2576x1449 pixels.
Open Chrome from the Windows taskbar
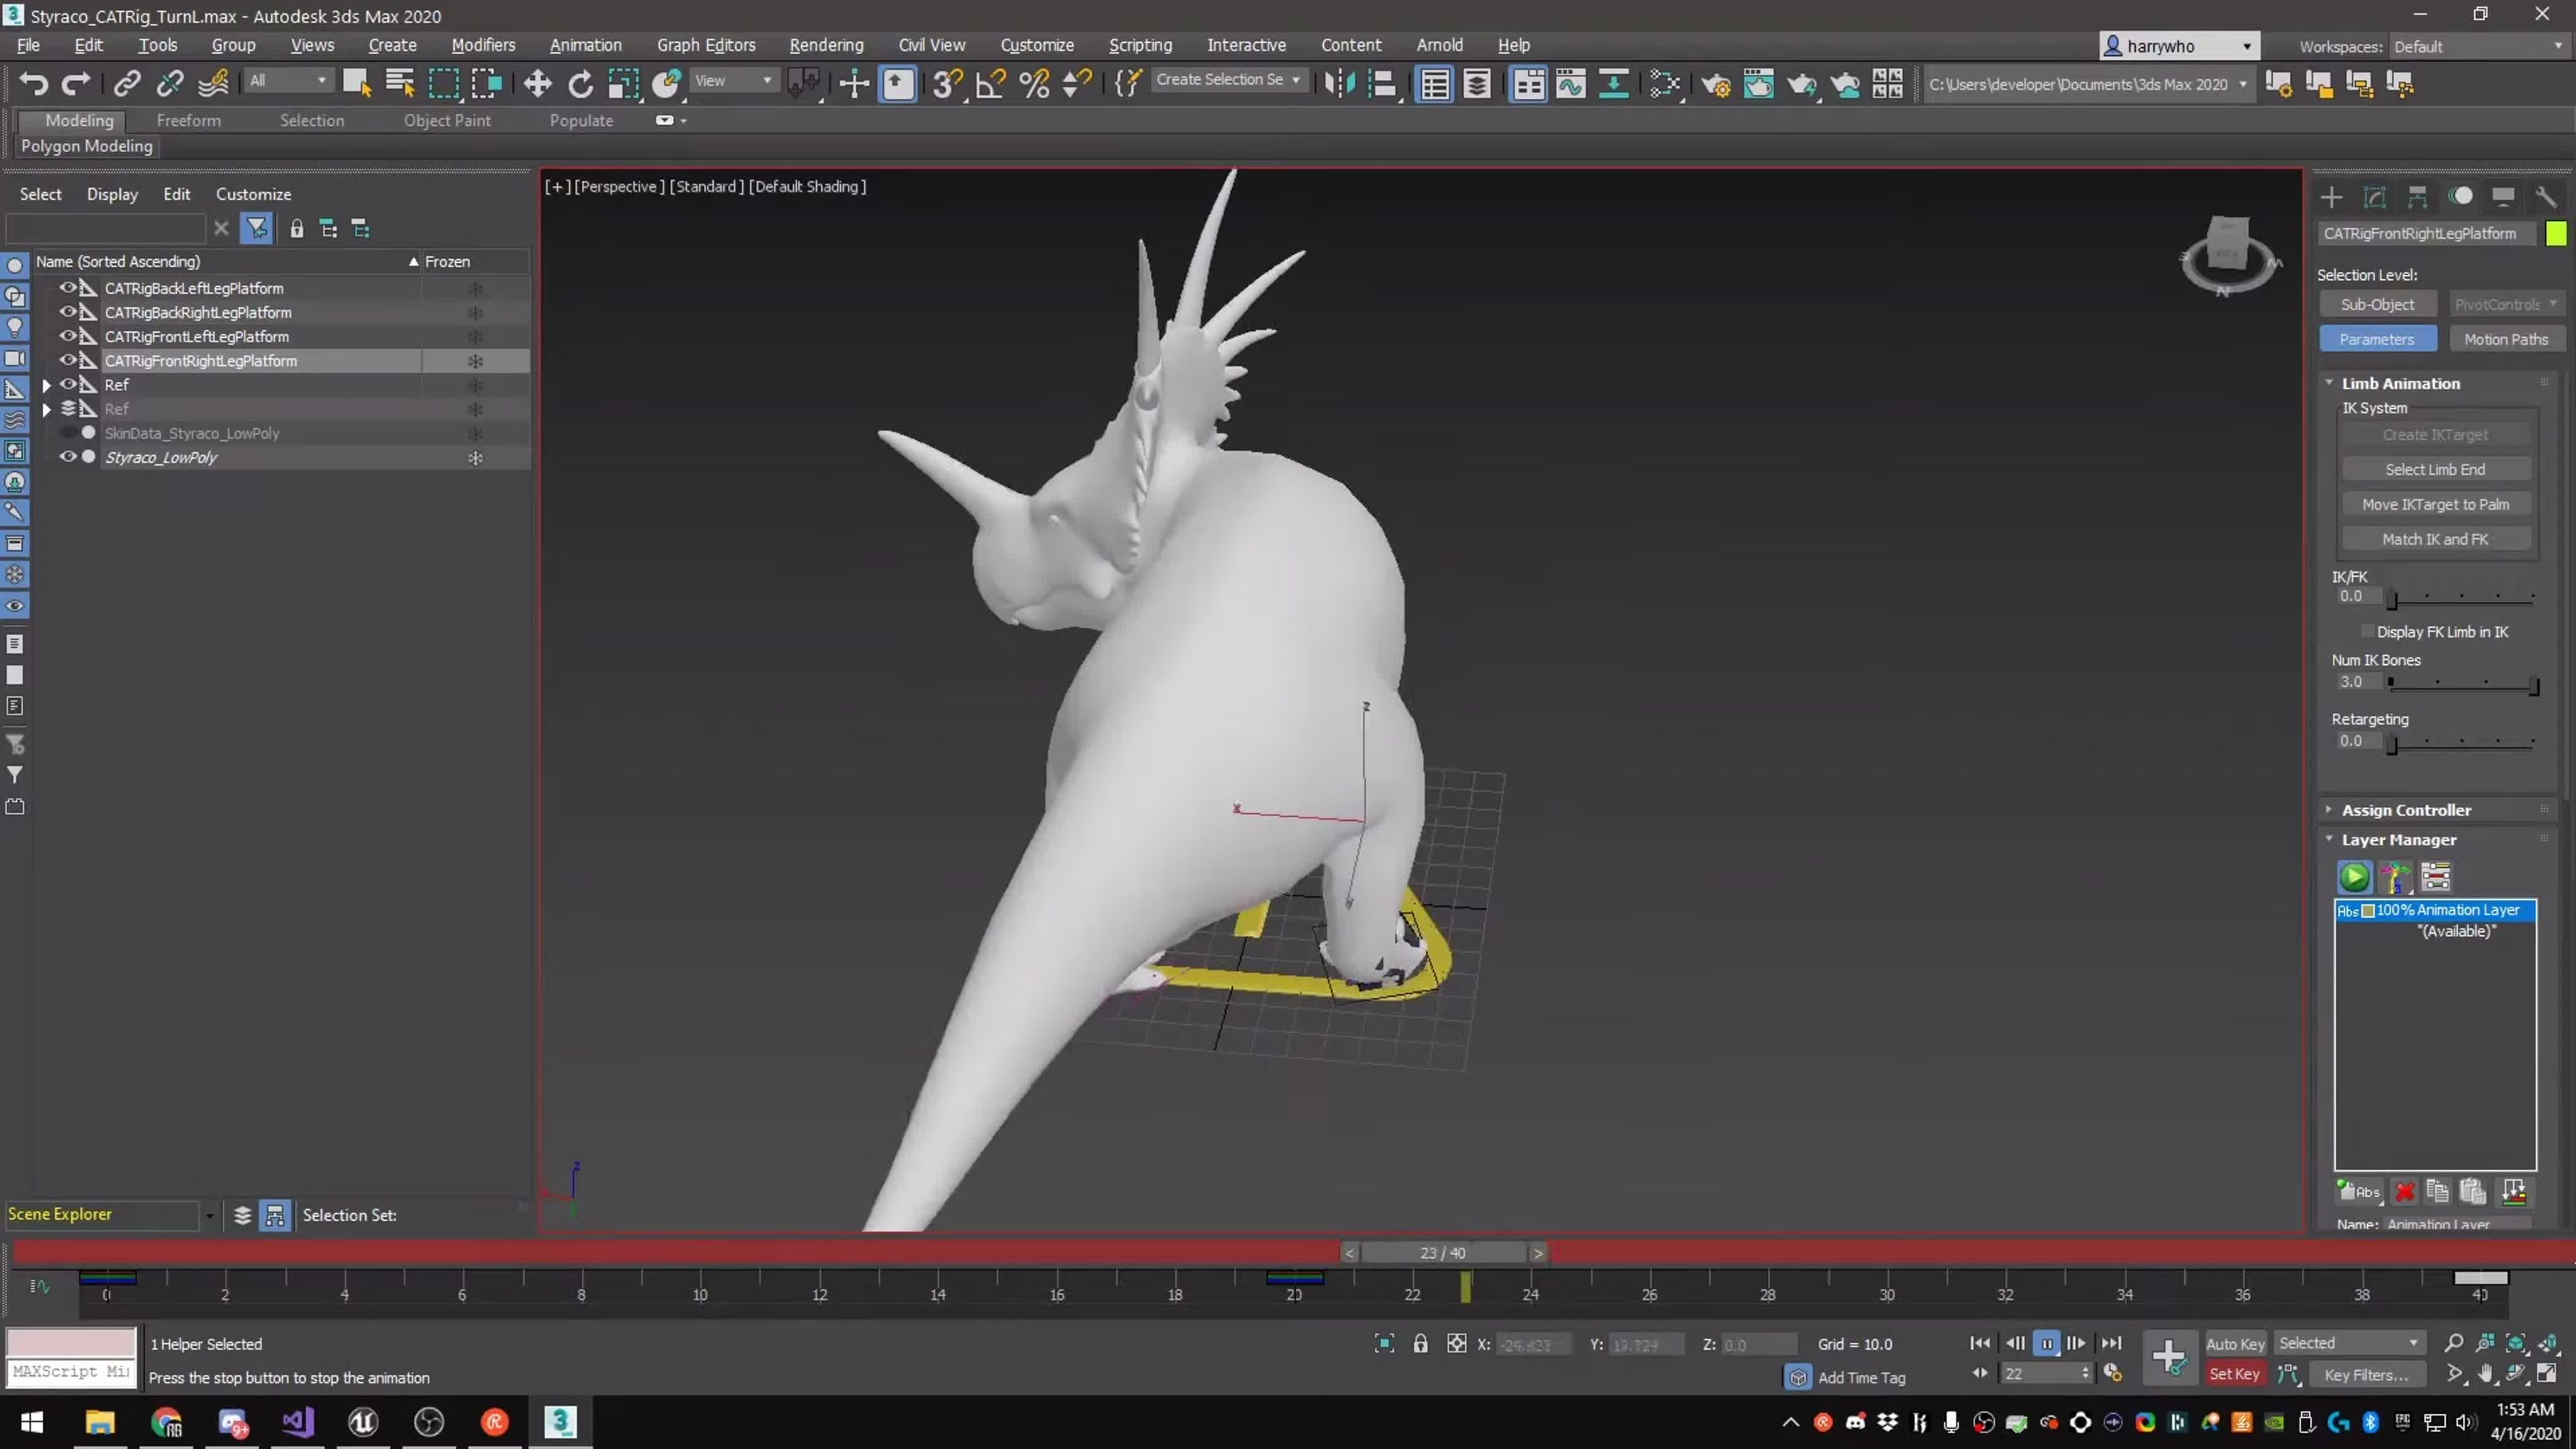[166, 1421]
